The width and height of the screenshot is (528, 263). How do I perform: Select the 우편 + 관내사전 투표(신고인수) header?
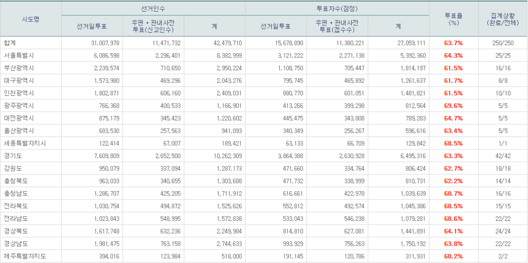153,26
